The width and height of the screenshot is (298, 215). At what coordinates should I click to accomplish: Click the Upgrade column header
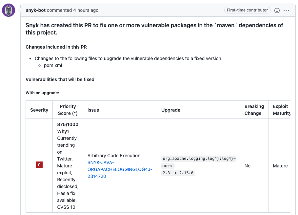(171, 110)
